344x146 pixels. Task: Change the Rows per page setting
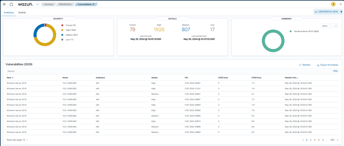(x=17, y=140)
